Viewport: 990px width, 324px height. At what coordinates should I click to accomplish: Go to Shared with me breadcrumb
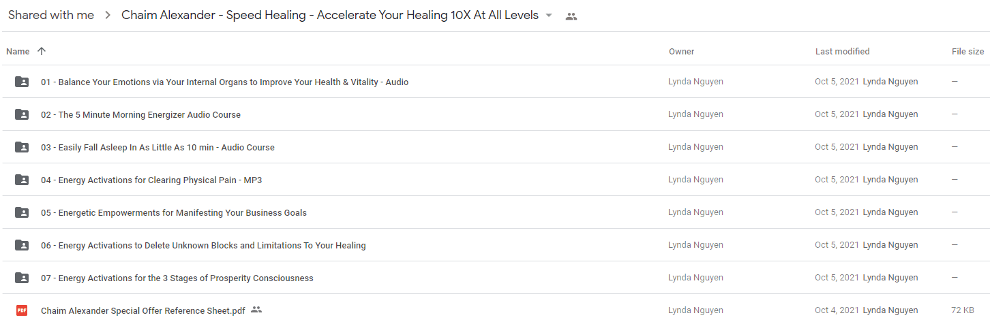click(x=51, y=15)
